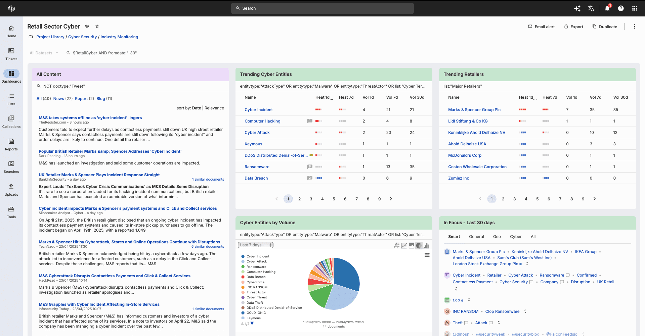Sort All Content by Relevance
Viewport: 645px width, 336px height.
click(214, 108)
